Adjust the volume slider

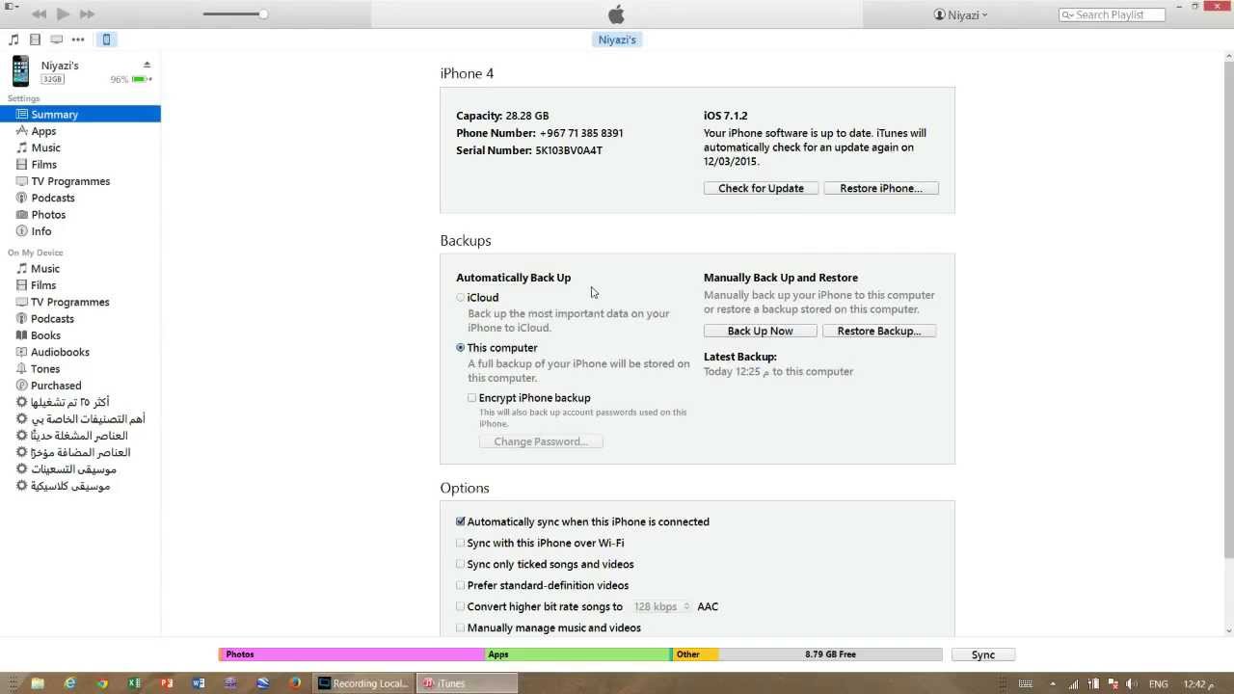235,13
